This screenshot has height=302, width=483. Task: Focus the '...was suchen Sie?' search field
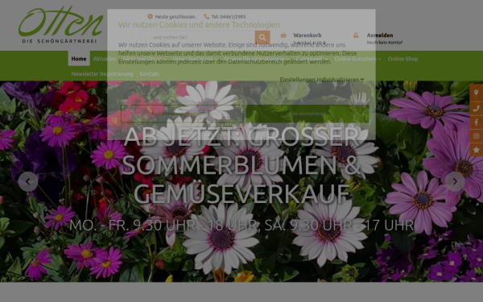coord(200,37)
